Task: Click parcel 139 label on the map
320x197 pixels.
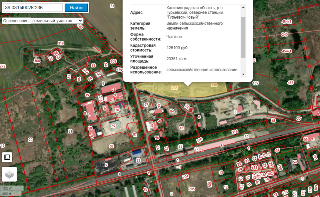Action: click(255, 83)
